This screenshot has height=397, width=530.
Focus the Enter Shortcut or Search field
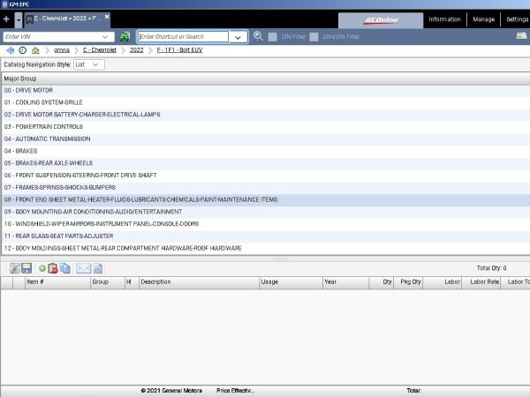(183, 36)
